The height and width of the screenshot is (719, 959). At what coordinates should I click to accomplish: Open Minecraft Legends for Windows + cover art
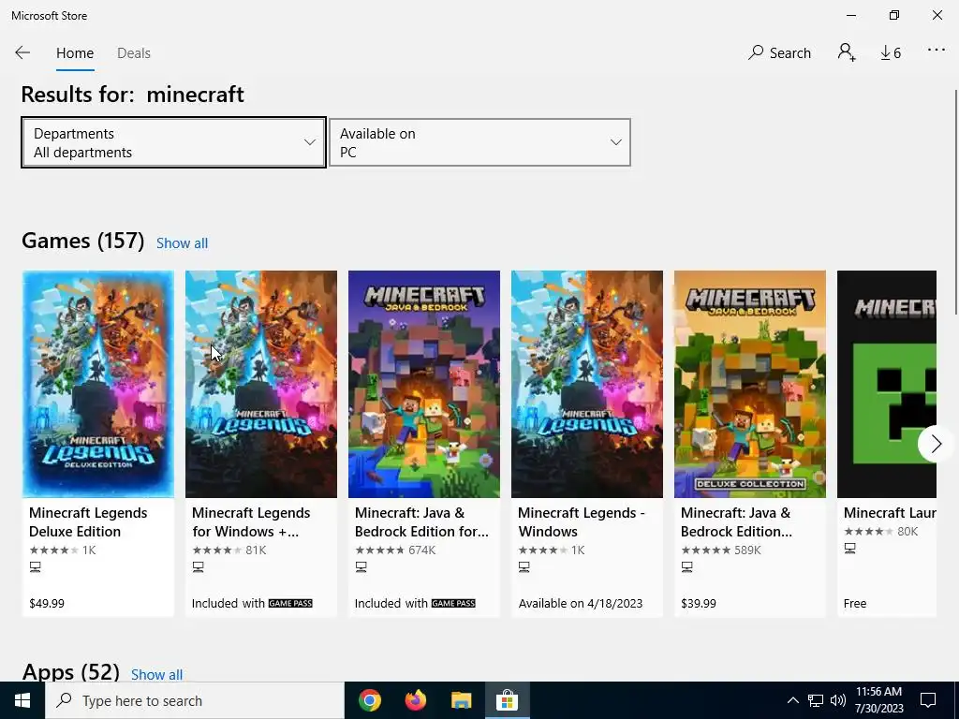pyautogui.click(x=261, y=384)
